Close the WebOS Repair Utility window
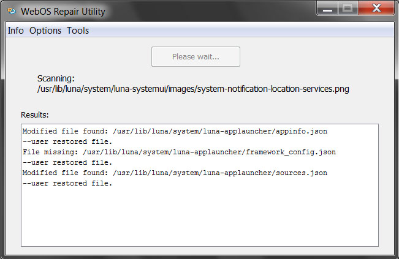Image resolution: width=399 pixels, height=259 pixels. click(376, 9)
